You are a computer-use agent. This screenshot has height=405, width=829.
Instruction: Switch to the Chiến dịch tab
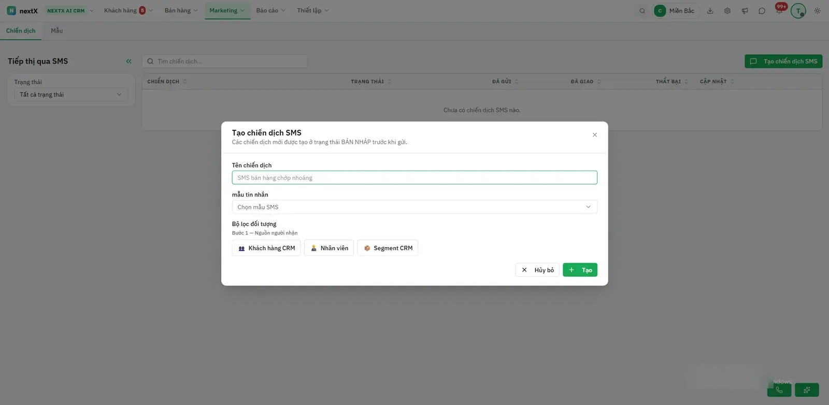21,31
